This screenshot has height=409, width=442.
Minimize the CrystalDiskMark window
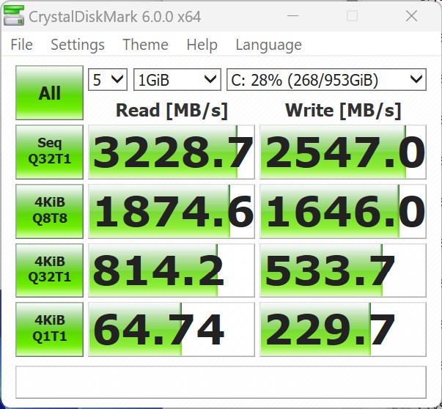292,16
